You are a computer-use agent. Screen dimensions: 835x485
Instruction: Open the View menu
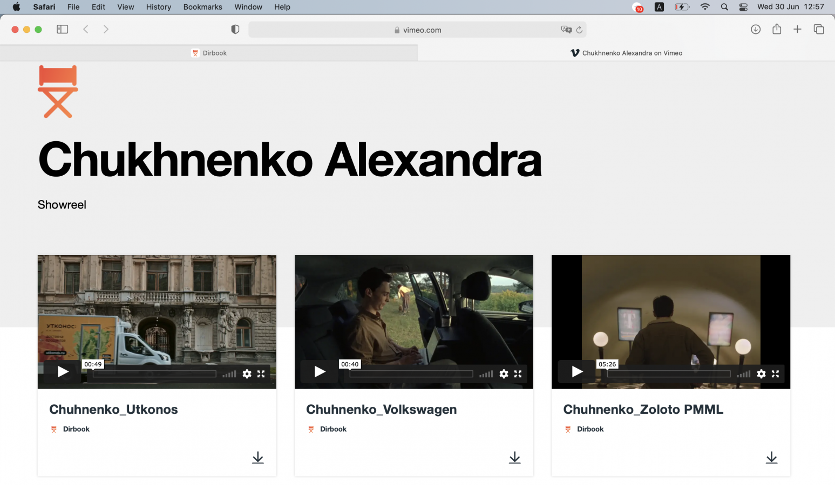(x=125, y=7)
